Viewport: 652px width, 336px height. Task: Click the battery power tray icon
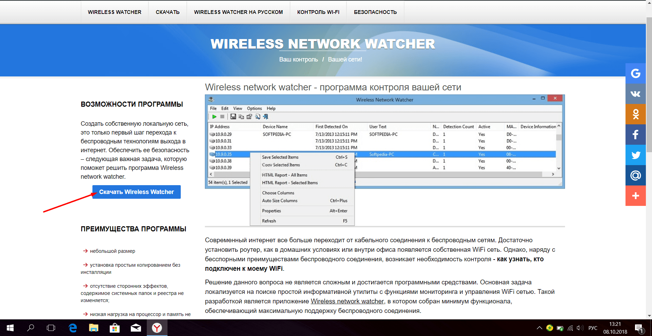[560, 328]
